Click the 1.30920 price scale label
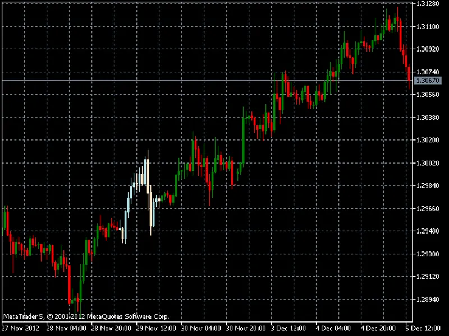Image resolution: width=449 pixels, height=336 pixels. (428, 49)
